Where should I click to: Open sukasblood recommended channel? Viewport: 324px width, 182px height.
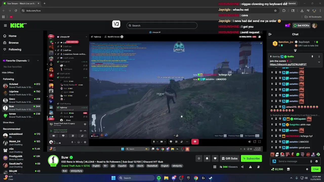point(22,135)
